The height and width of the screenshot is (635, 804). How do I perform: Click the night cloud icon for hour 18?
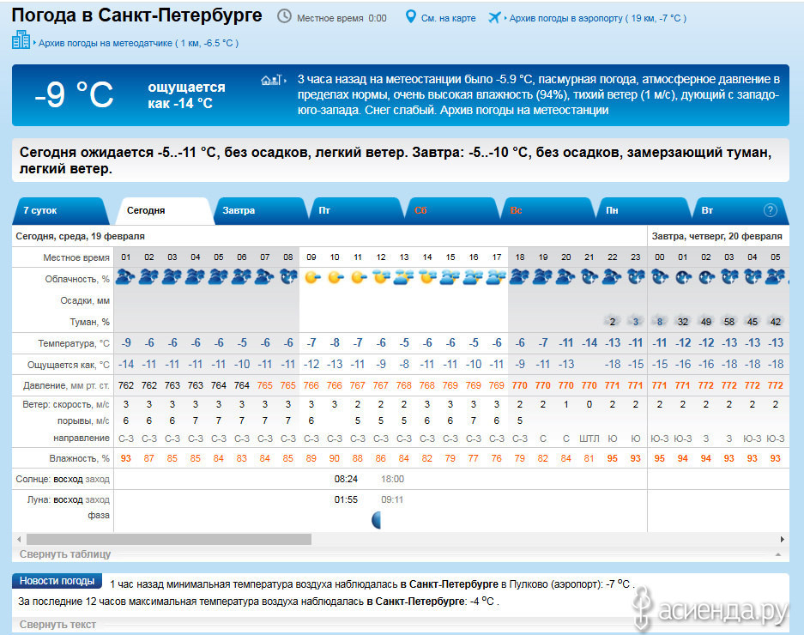point(519,277)
